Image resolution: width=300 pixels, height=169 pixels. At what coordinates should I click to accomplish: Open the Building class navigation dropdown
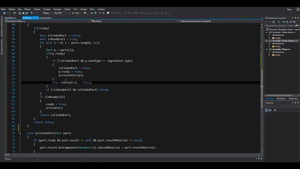tap(134, 21)
